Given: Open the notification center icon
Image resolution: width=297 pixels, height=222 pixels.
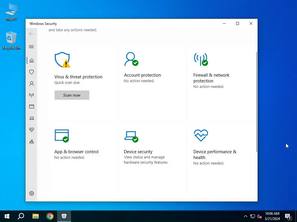Looking at the screenshot, I should [x=288, y=216].
